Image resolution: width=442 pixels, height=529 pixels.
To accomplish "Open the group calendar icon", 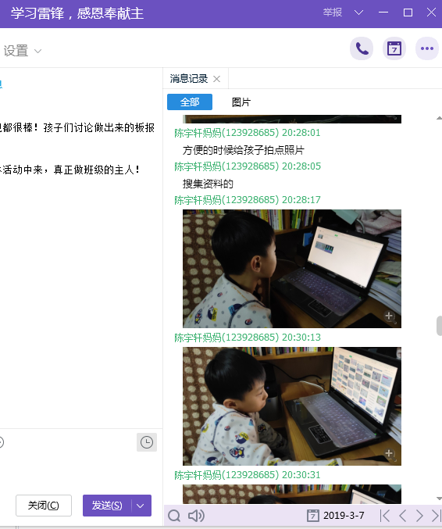I will click(394, 48).
